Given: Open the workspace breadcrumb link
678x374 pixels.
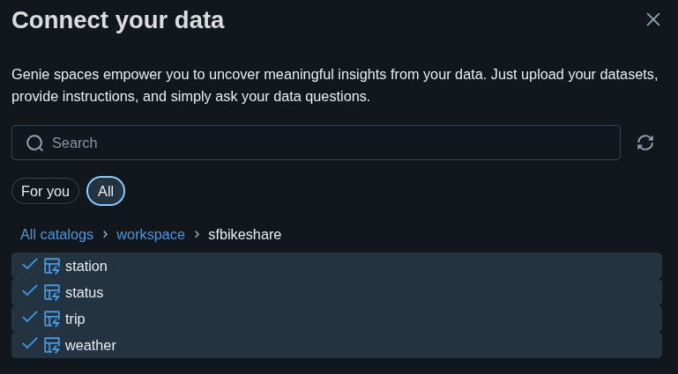Looking at the screenshot, I should [151, 234].
